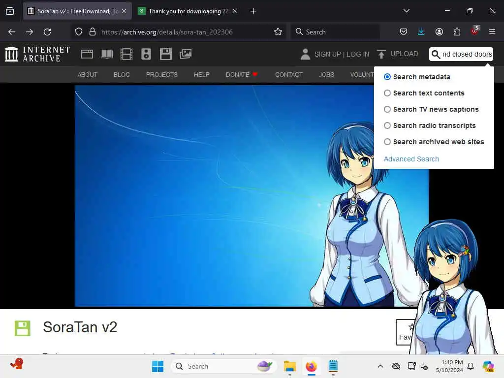This screenshot has width=504, height=378.
Task: Click the user avatar icon beside Sign Up
Action: tap(305, 54)
